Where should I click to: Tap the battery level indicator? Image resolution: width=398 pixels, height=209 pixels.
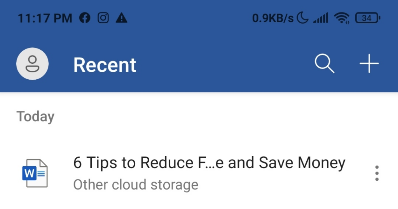coord(367,18)
